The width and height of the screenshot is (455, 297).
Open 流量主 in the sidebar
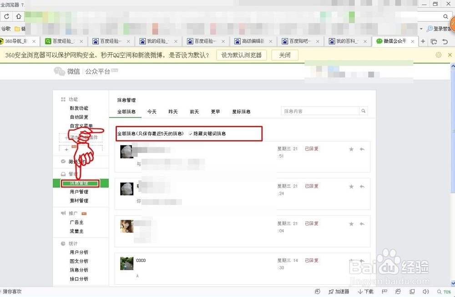(x=76, y=231)
